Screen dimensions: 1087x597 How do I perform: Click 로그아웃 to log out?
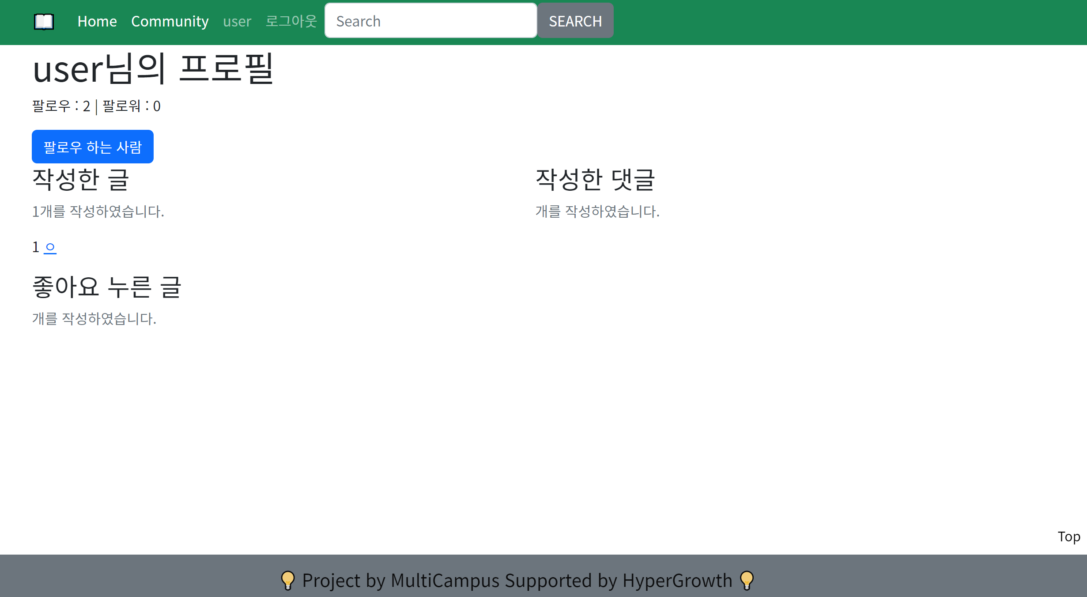[291, 21]
